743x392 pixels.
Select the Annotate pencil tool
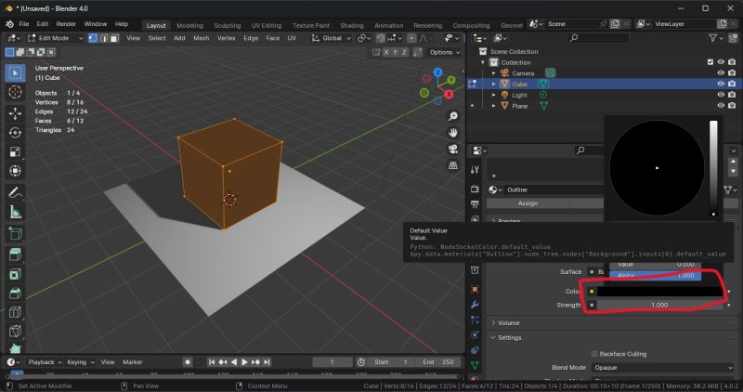pyautogui.click(x=15, y=192)
